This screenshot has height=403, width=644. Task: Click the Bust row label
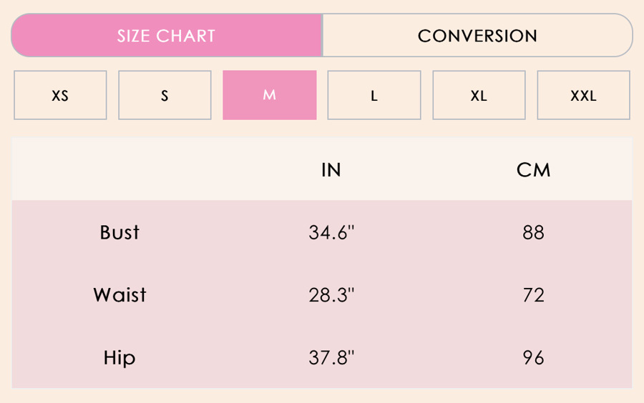tap(119, 232)
